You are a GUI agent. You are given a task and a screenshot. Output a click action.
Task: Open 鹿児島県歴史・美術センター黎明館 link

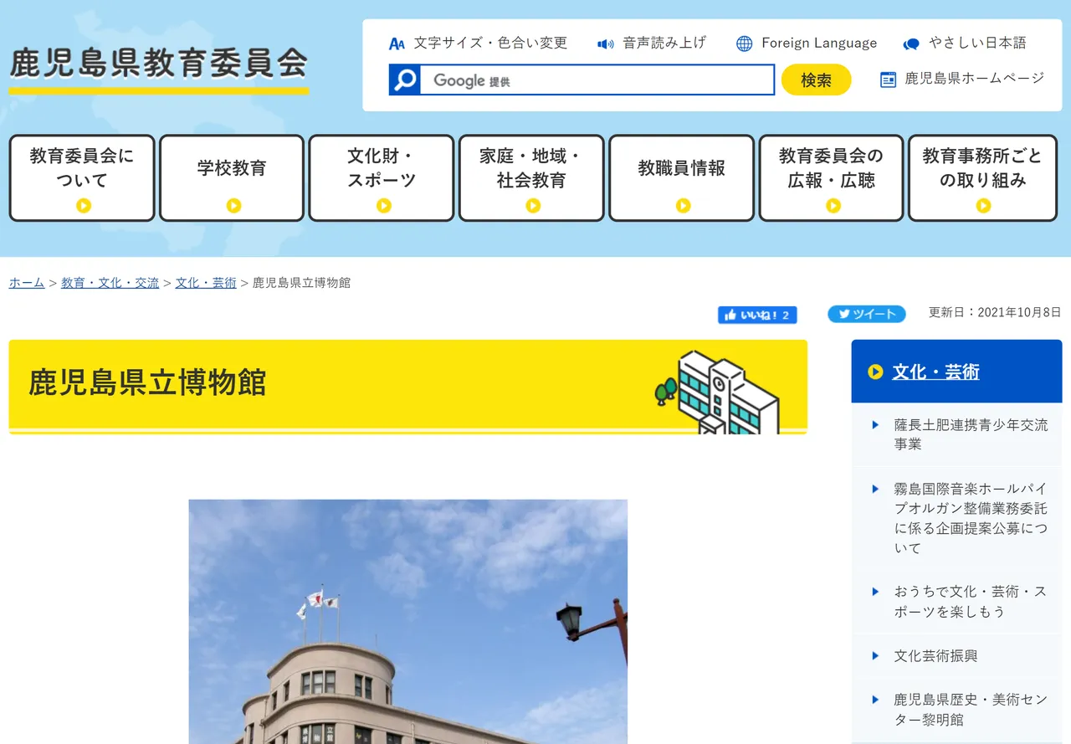coord(971,710)
